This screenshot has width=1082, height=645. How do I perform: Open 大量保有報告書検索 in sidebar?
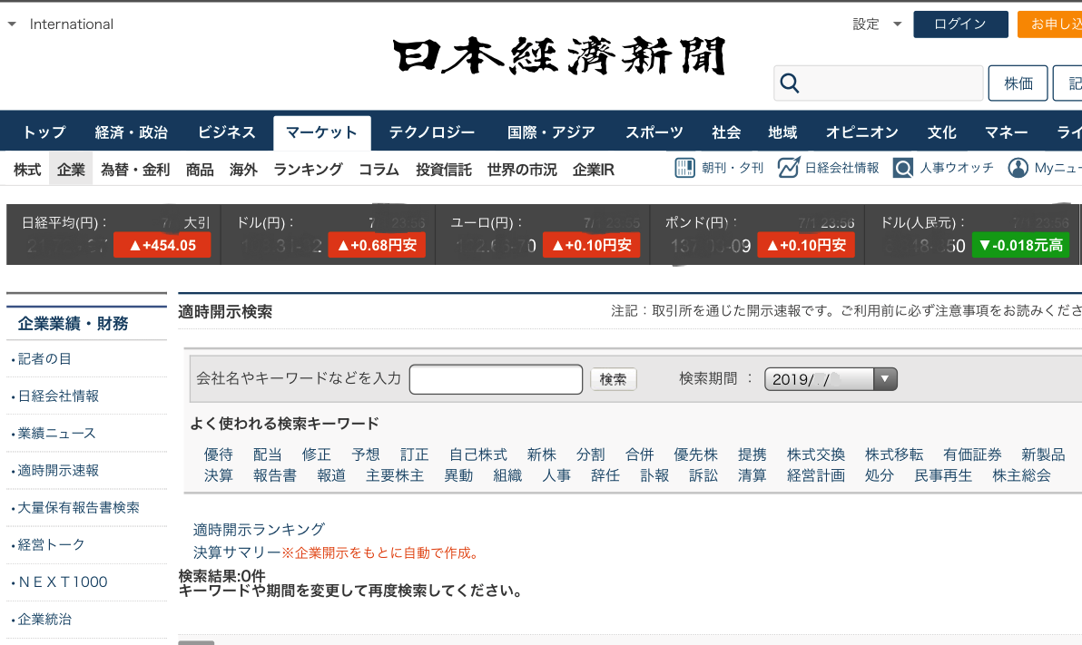pos(78,508)
